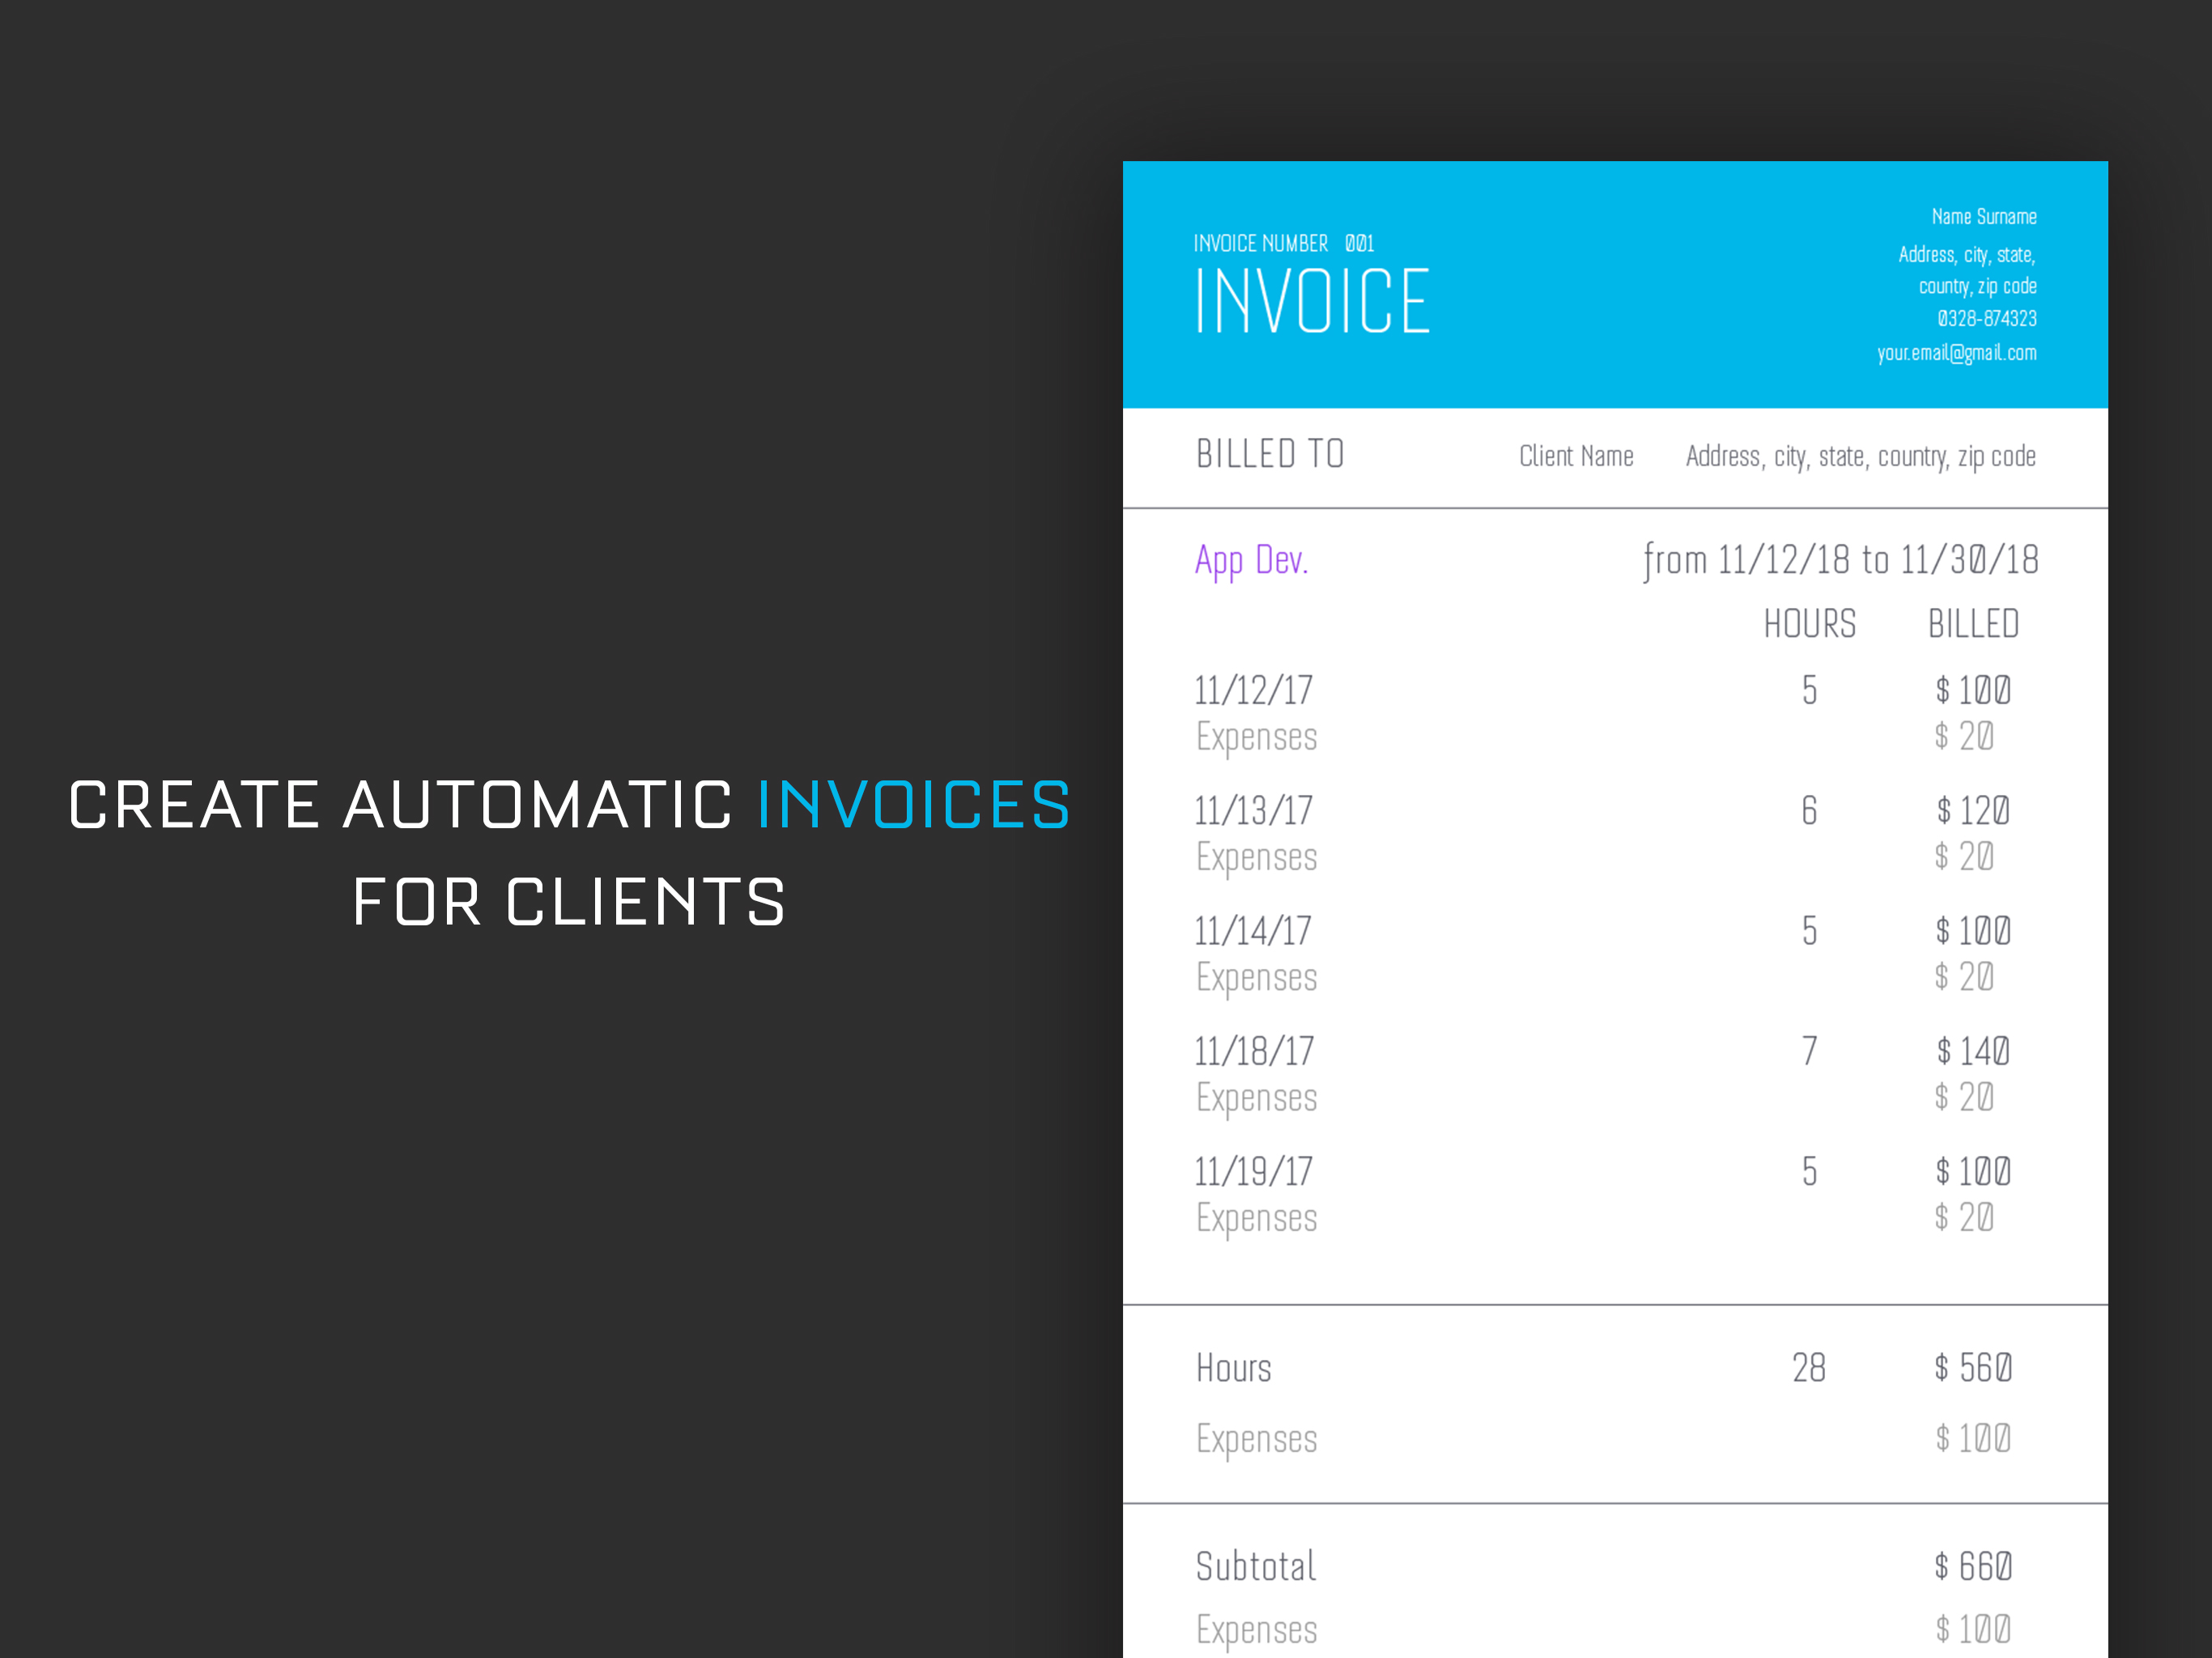Image resolution: width=2212 pixels, height=1658 pixels.
Task: Click the FOR CLIENTS headline text
Action: point(569,902)
